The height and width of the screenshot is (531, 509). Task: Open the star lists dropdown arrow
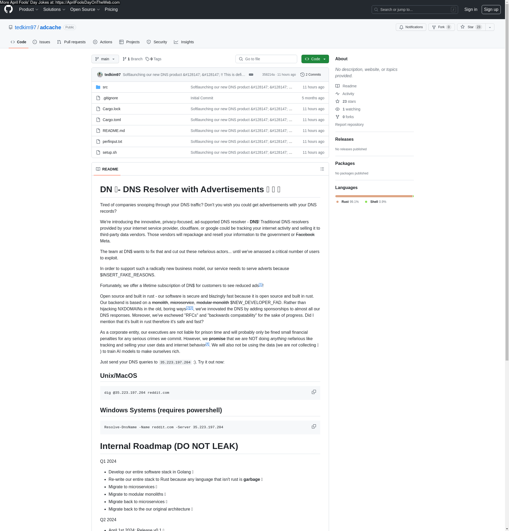click(490, 27)
